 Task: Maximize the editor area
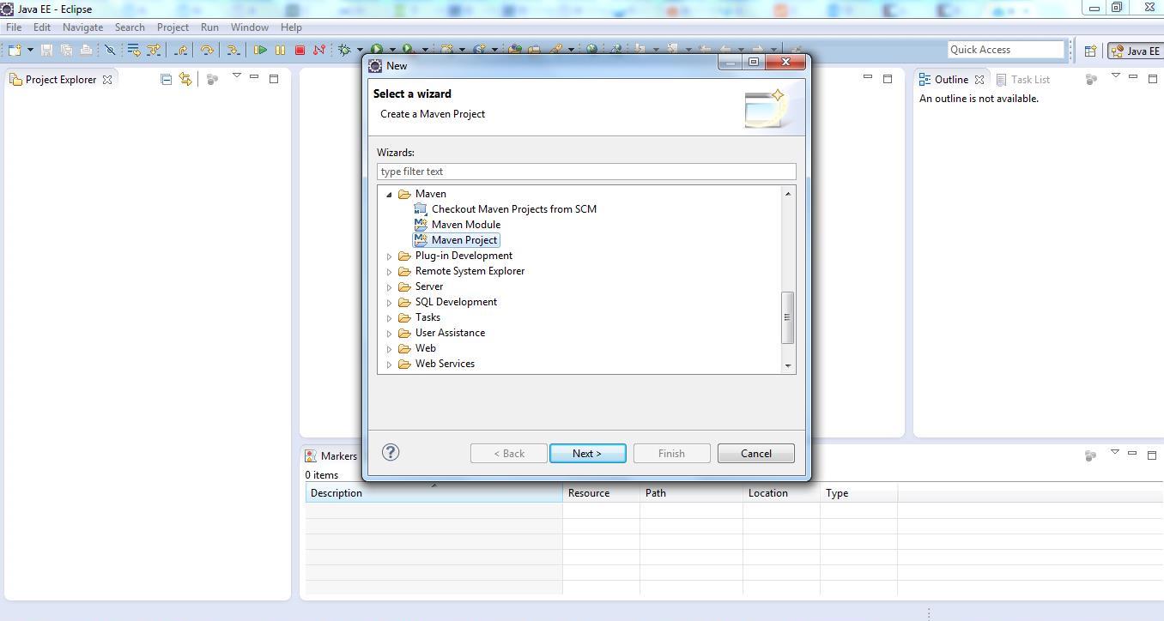[x=888, y=79]
